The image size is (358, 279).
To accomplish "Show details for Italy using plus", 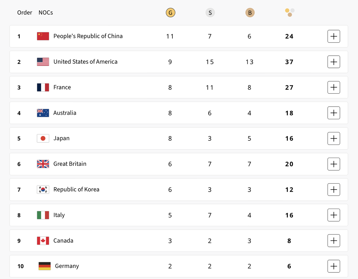I will pyautogui.click(x=334, y=215).
